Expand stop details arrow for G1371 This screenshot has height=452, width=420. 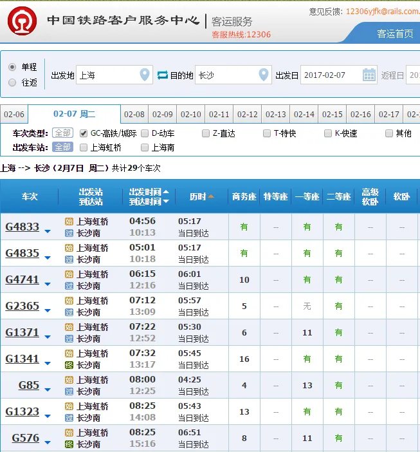tap(48, 337)
